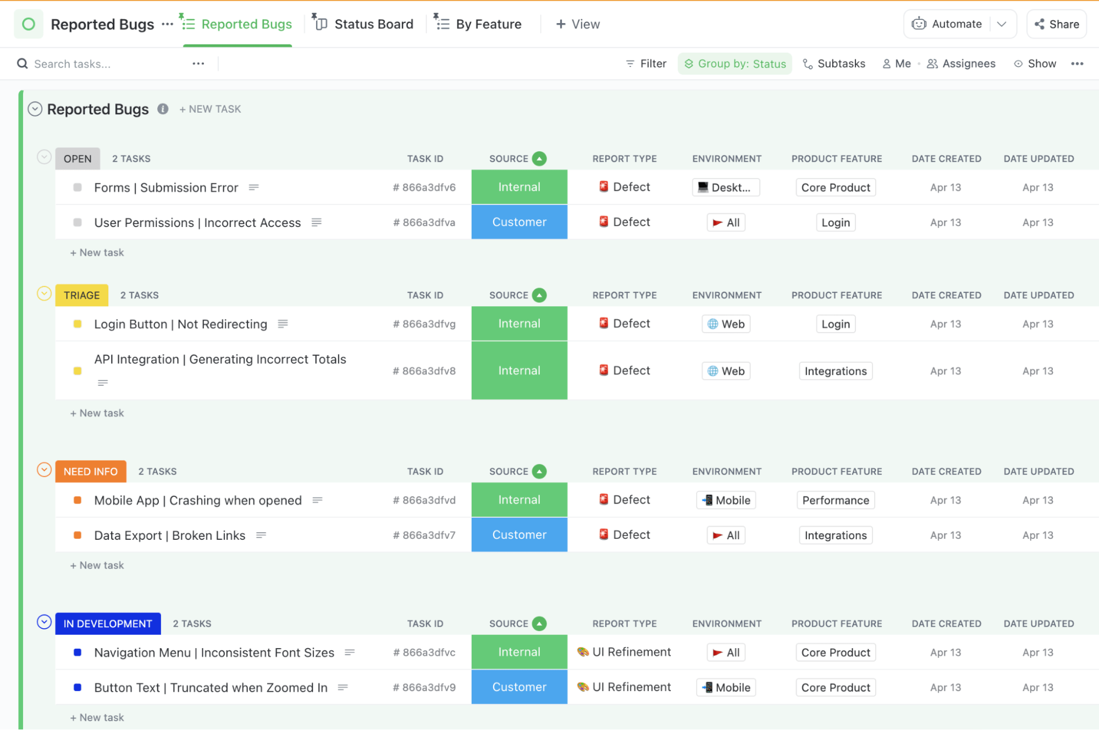The image size is (1099, 730).
Task: Click Add New Task in NEED INFO section
Action: 97,565
